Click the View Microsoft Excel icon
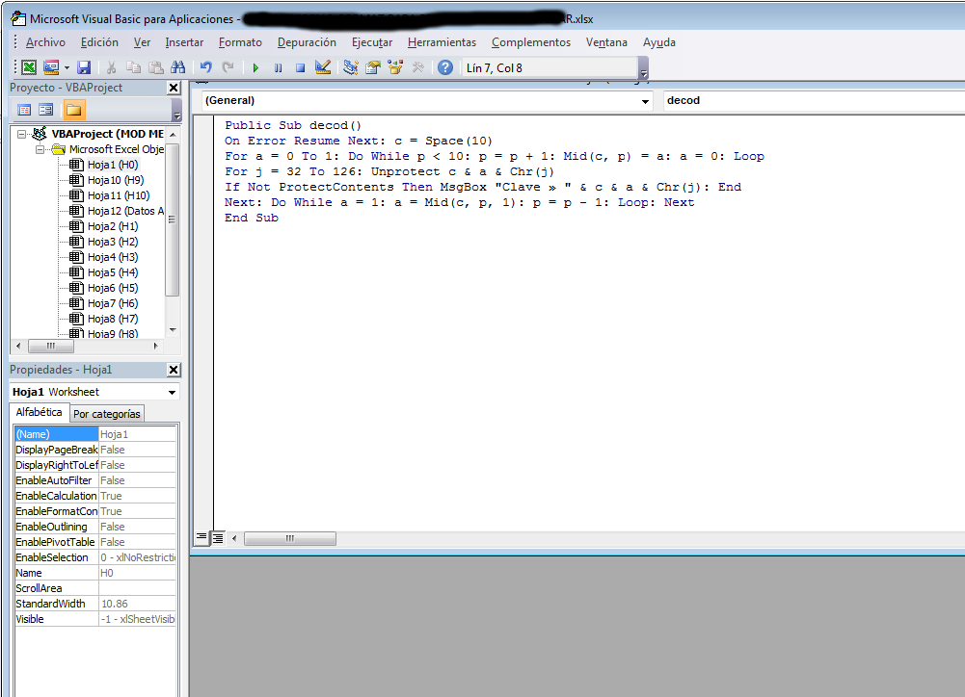965x697 pixels. coord(27,66)
